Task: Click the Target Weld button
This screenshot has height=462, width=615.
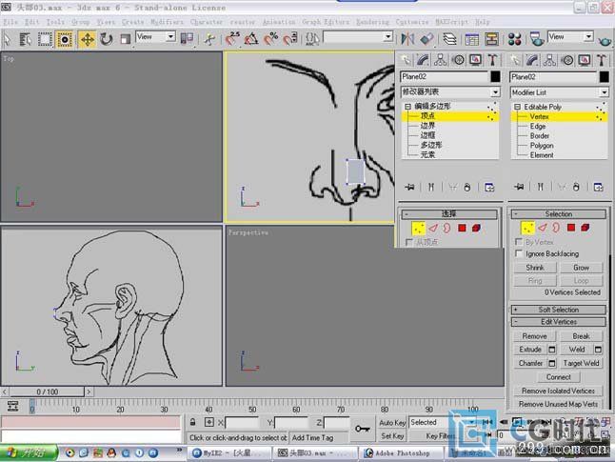Action: pos(581,363)
